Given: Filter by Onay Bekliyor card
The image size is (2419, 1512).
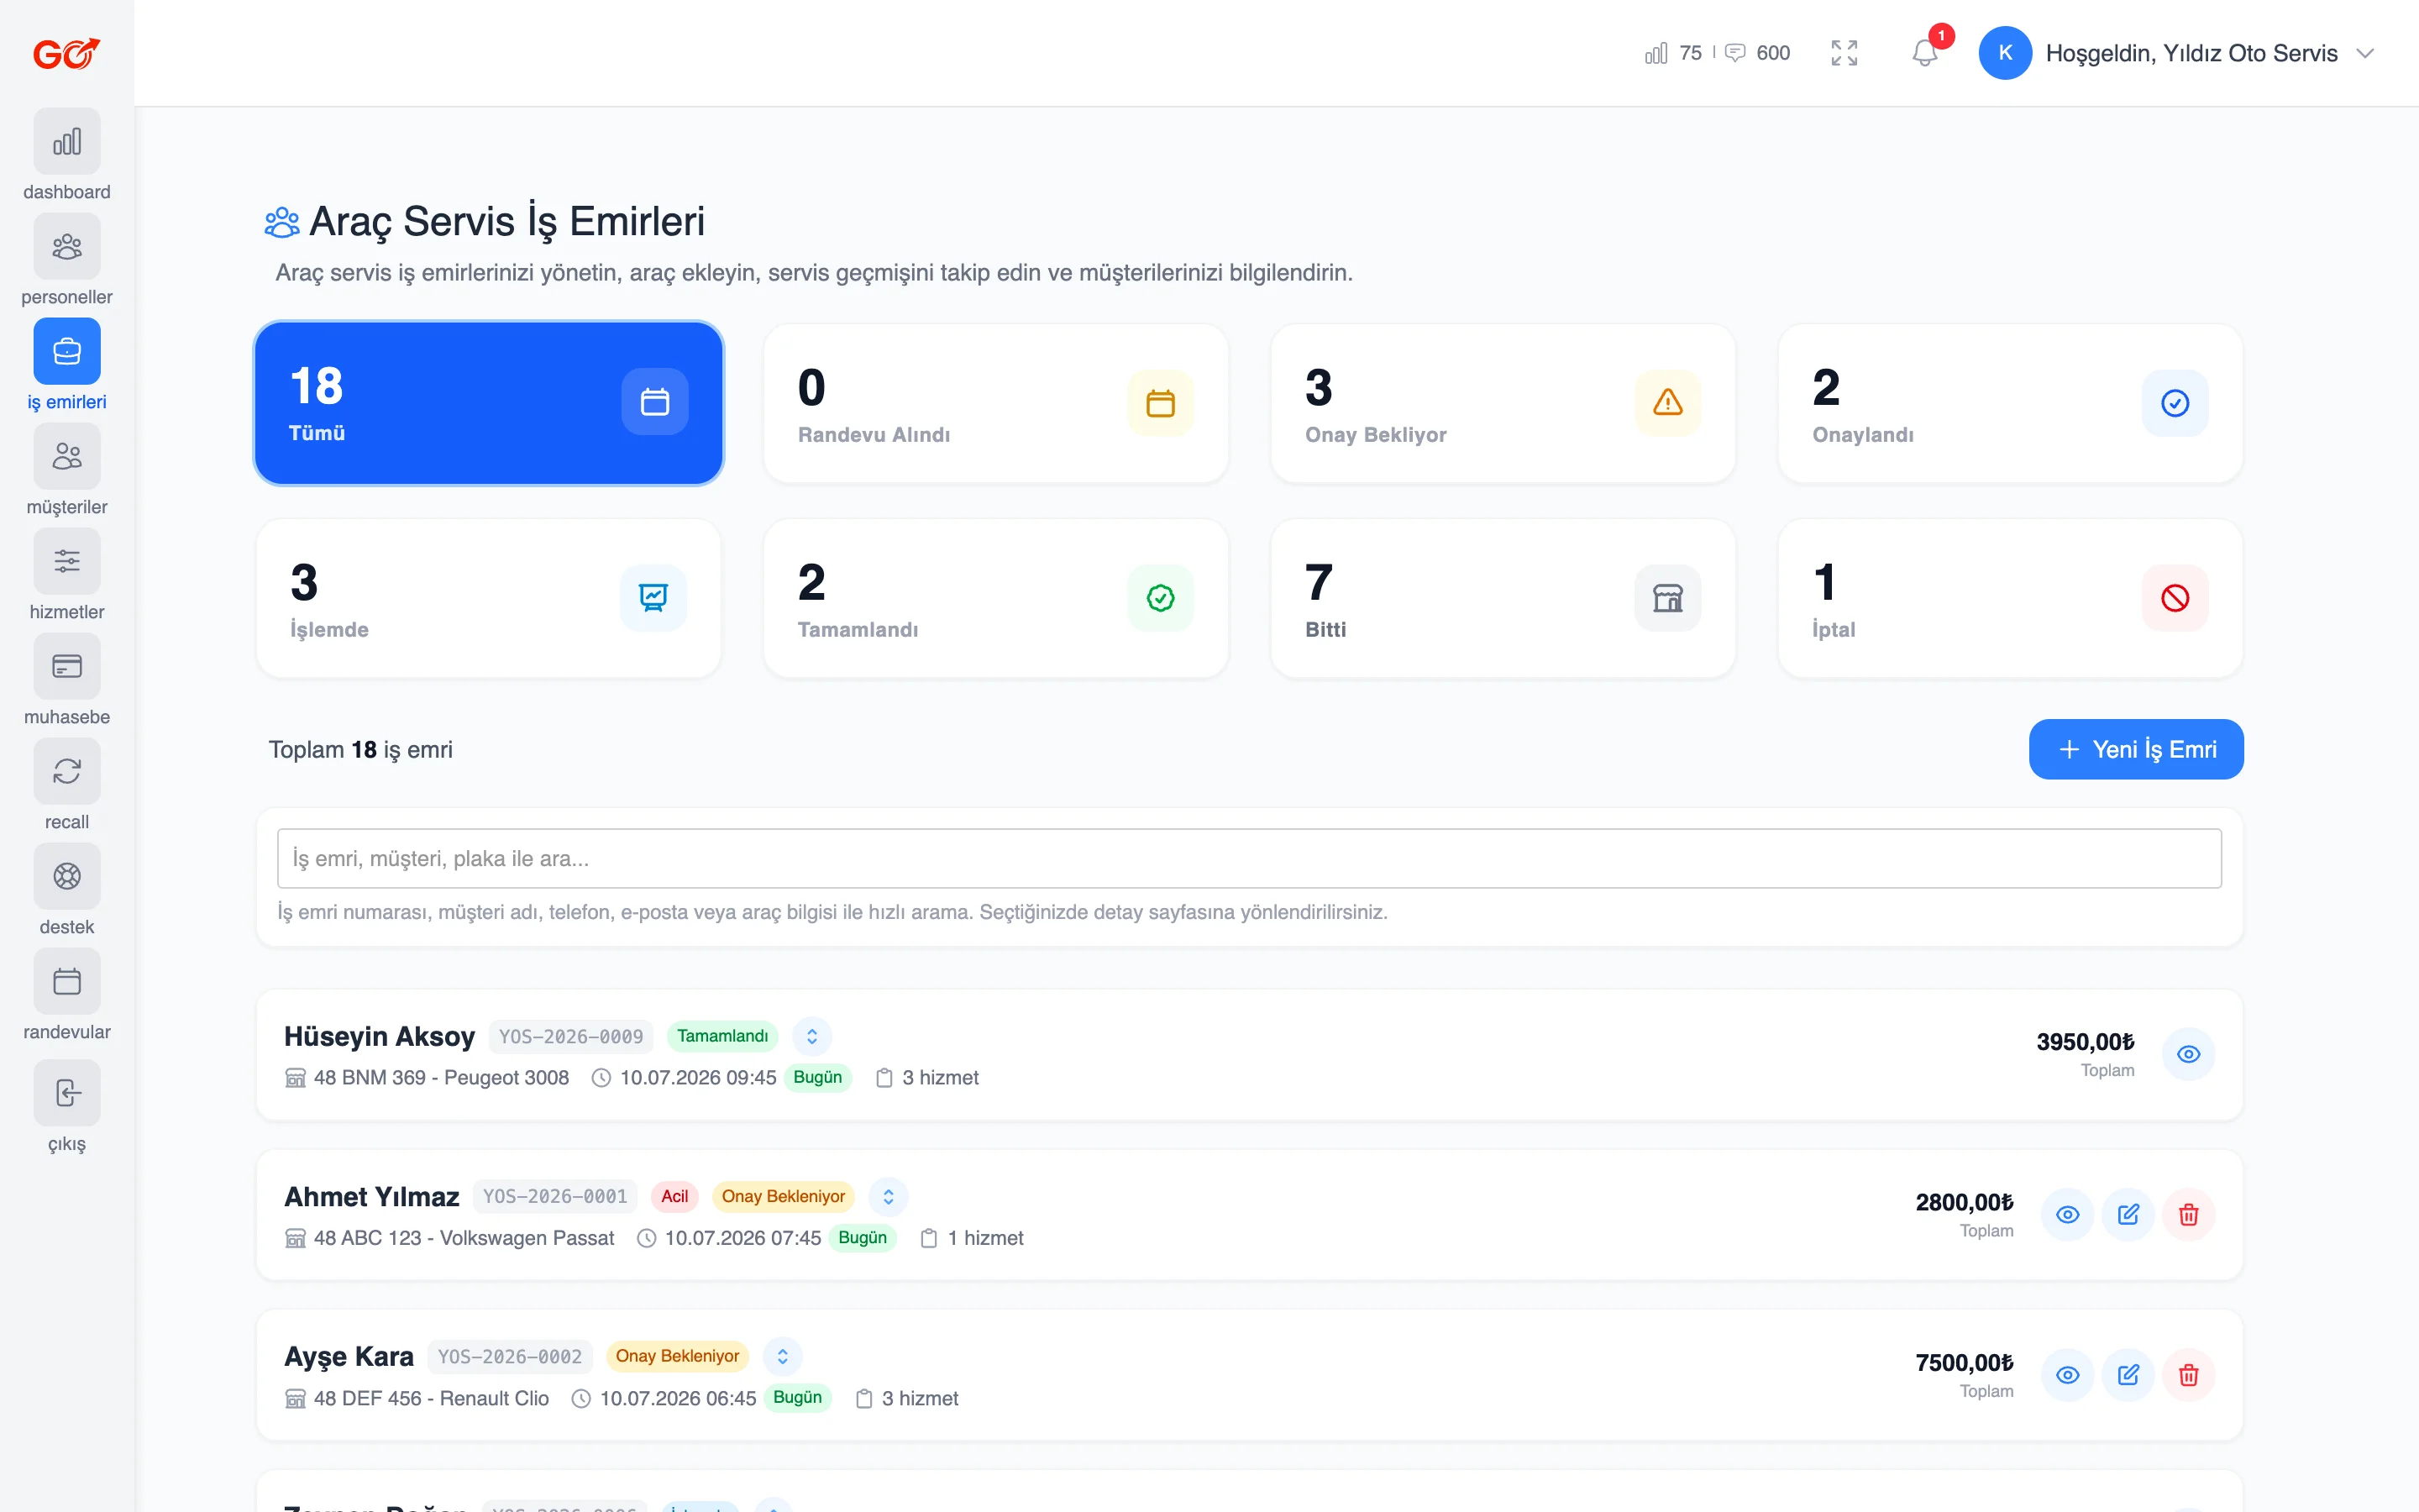Looking at the screenshot, I should point(1503,403).
